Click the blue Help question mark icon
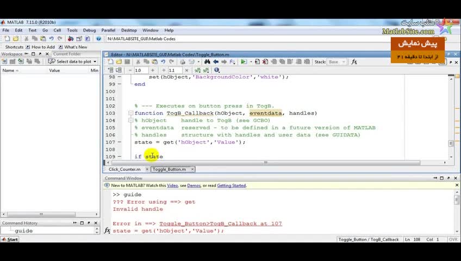This screenshot has height=261, width=461. (x=99, y=39)
